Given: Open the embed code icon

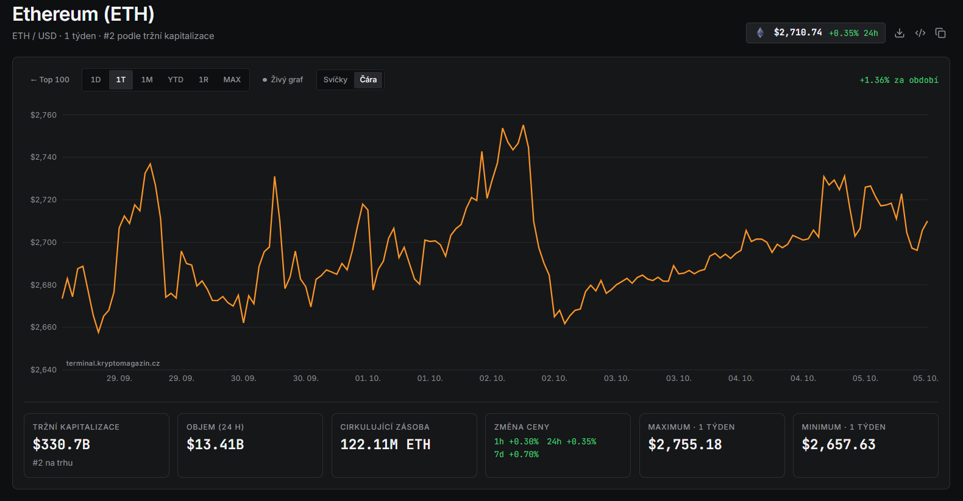Looking at the screenshot, I should click(x=920, y=33).
